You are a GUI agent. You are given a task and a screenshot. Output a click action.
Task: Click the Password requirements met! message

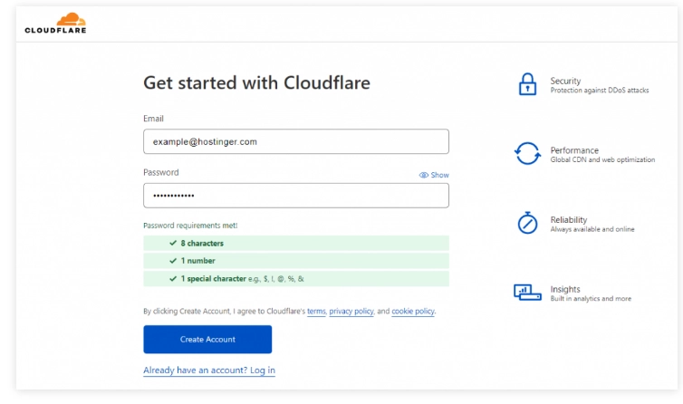coord(190,226)
